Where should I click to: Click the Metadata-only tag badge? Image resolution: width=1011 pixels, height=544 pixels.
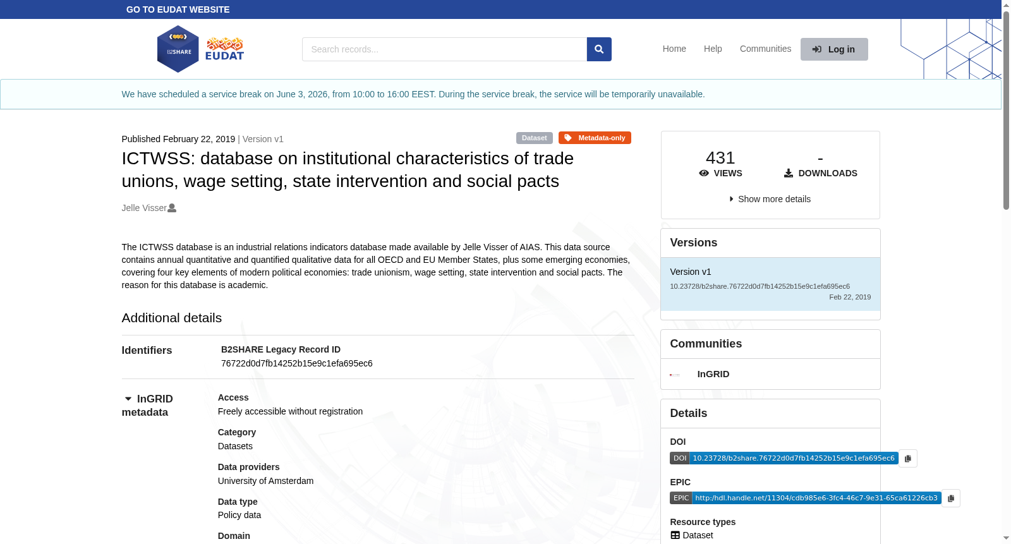click(x=595, y=138)
